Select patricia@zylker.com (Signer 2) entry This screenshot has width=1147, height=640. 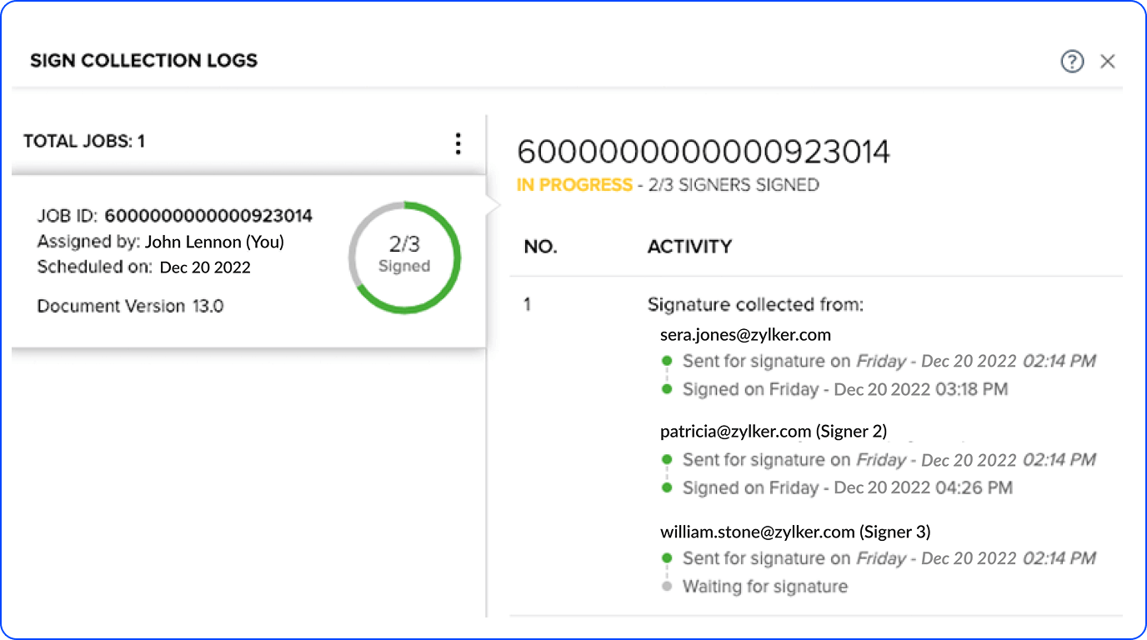click(773, 431)
